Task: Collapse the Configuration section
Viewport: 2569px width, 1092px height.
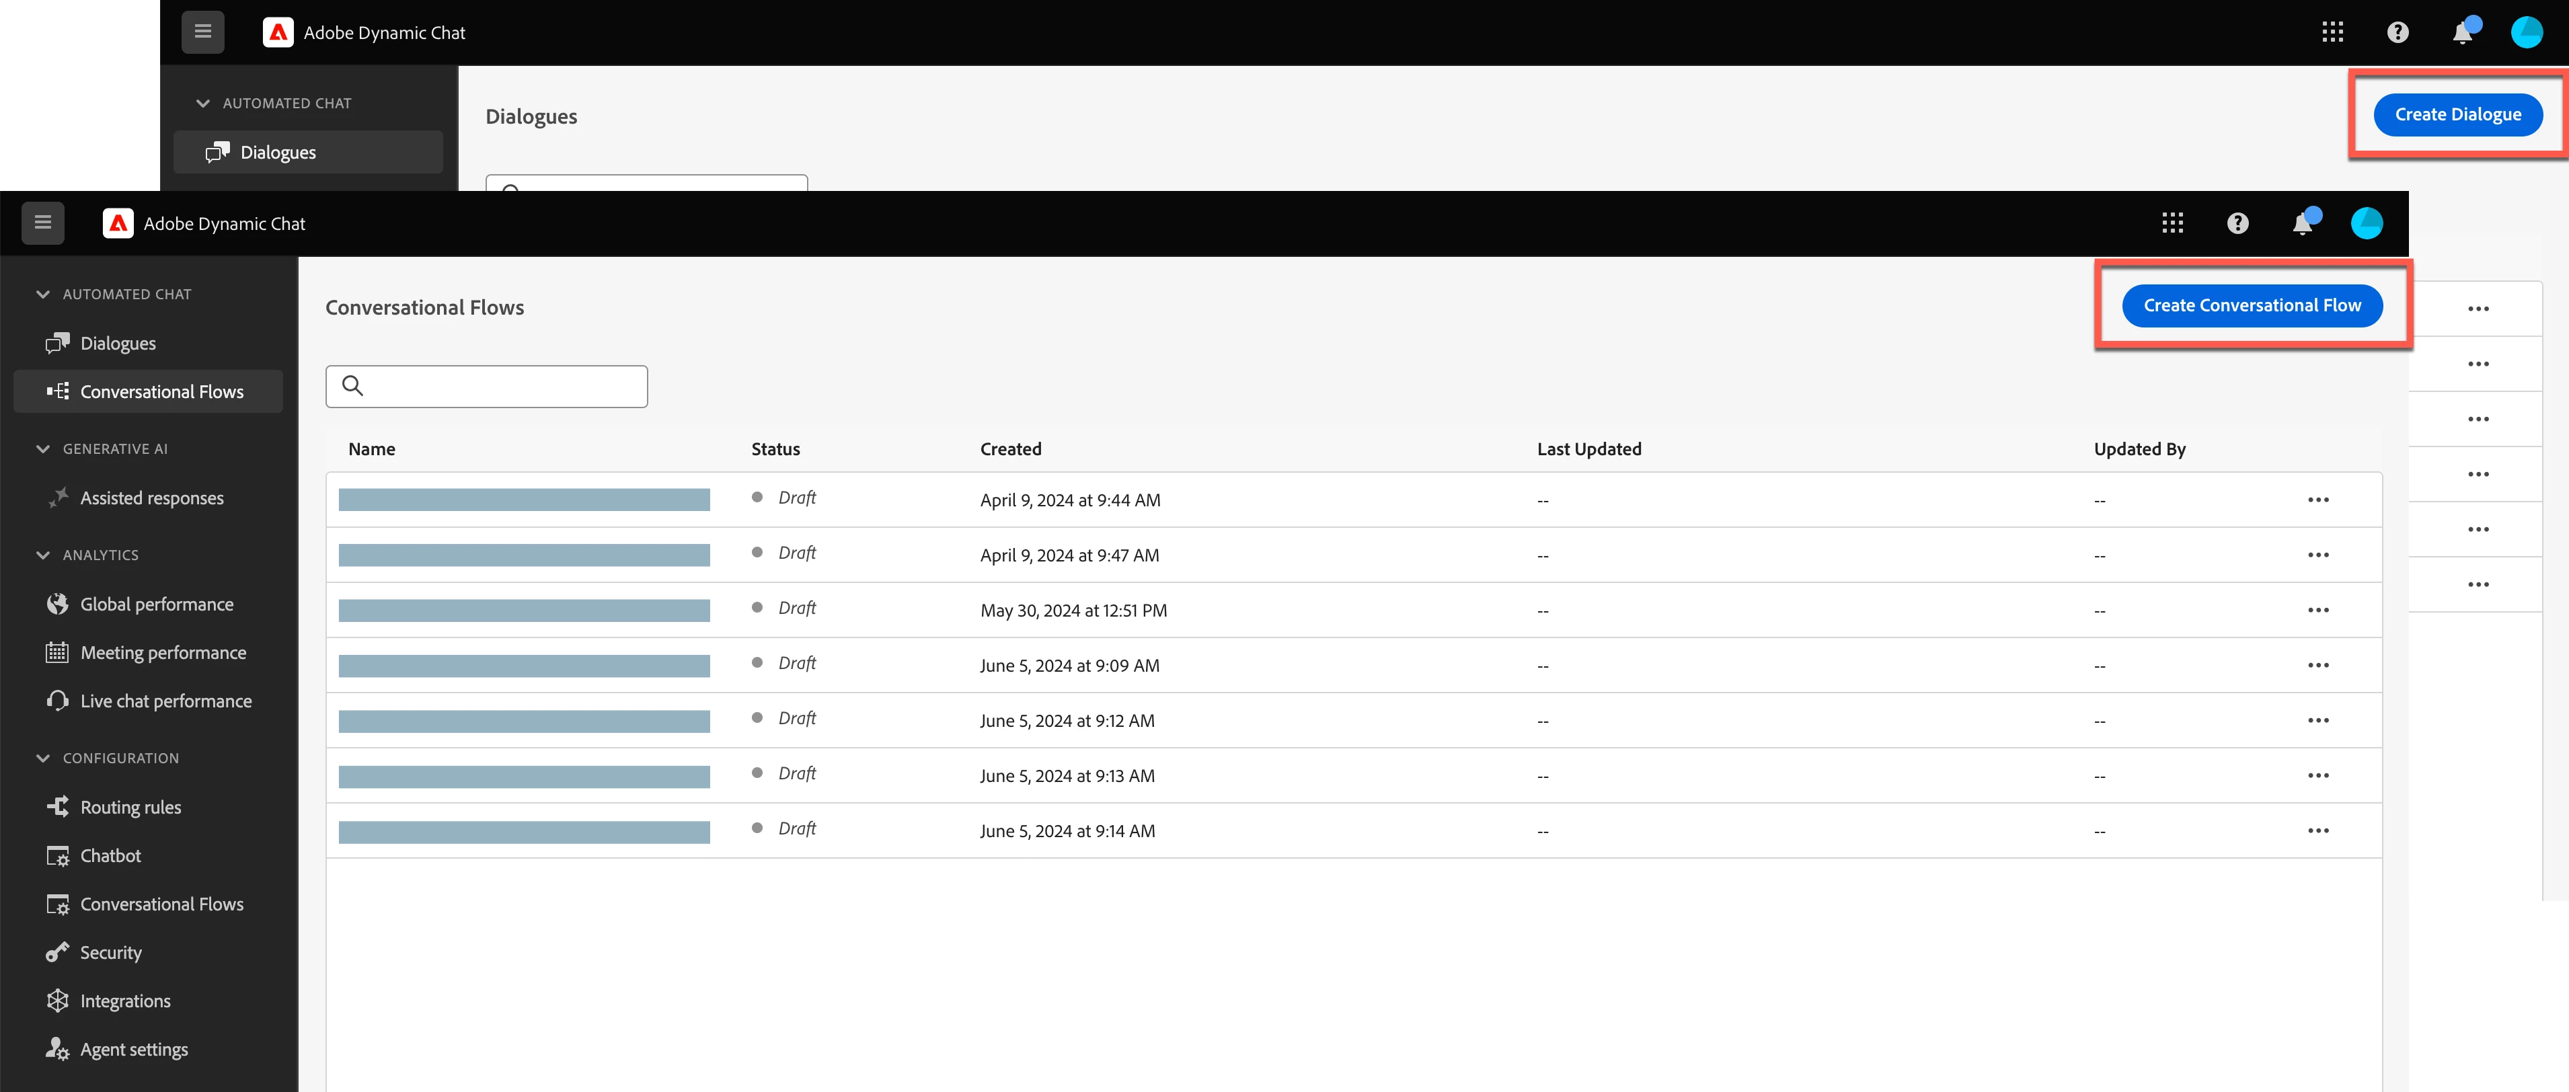Action: coord(43,758)
